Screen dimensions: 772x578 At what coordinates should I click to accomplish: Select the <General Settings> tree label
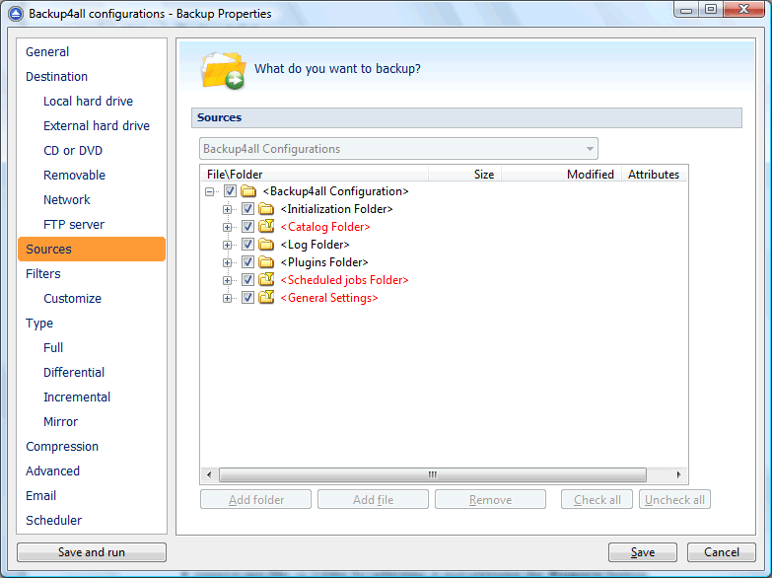pyautogui.click(x=329, y=298)
